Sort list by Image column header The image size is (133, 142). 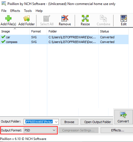pyautogui.click(x=15, y=31)
